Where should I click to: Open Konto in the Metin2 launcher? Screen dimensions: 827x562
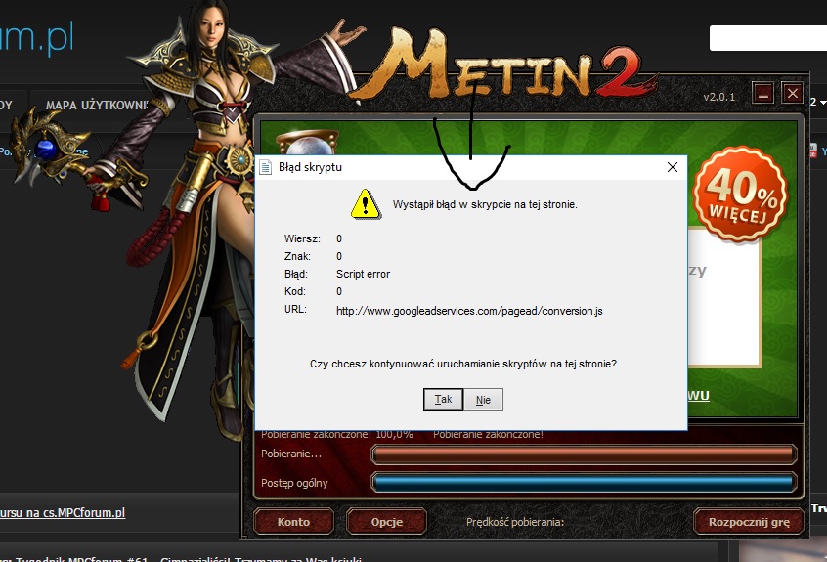tap(294, 521)
